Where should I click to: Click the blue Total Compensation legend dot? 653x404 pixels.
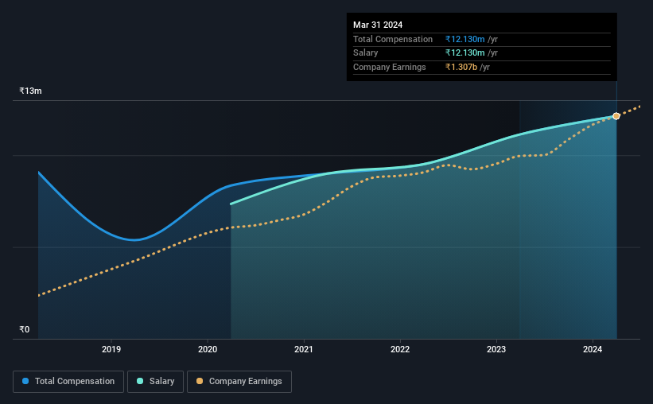pos(25,381)
